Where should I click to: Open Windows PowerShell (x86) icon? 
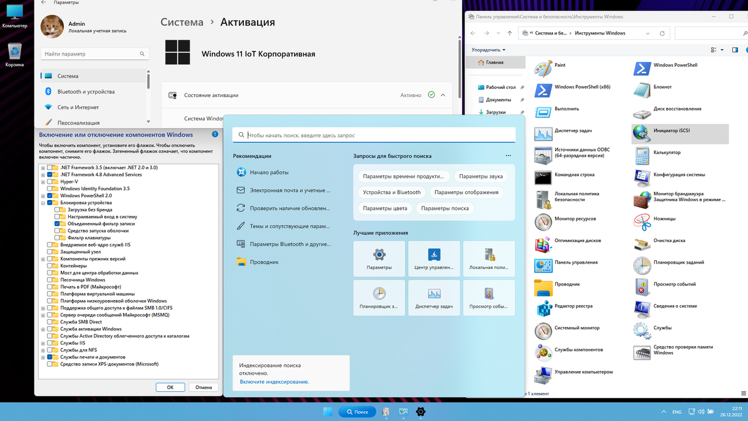[543, 91]
